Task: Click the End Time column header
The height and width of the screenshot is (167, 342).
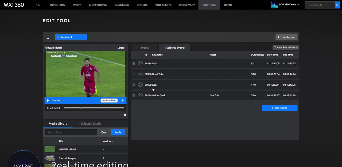Action: (288, 55)
